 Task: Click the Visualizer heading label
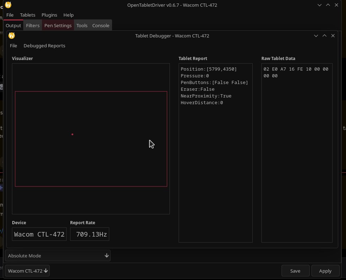point(22,58)
